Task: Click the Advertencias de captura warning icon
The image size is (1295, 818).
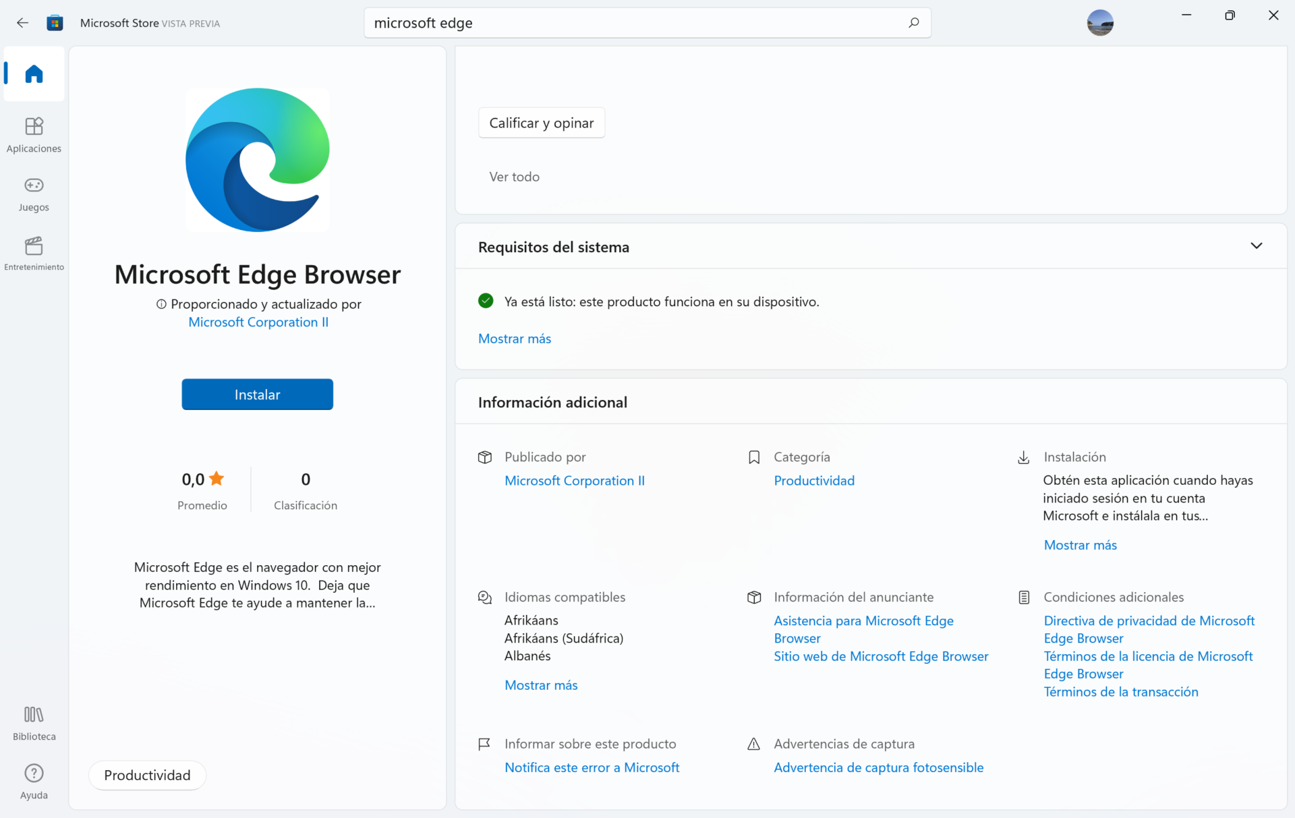Action: [754, 744]
